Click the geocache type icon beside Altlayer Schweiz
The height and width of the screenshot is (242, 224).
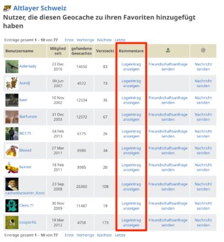point(7,8)
